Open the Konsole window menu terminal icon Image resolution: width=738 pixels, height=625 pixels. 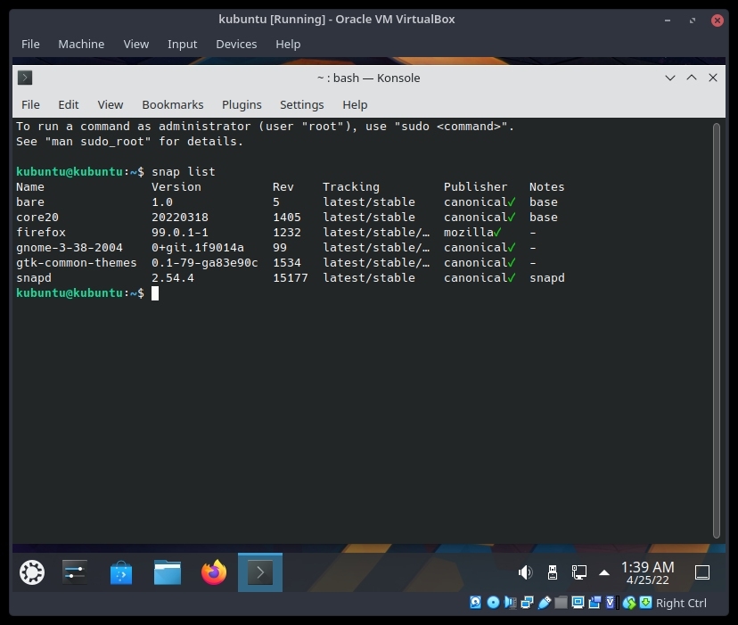pyautogui.click(x=25, y=78)
